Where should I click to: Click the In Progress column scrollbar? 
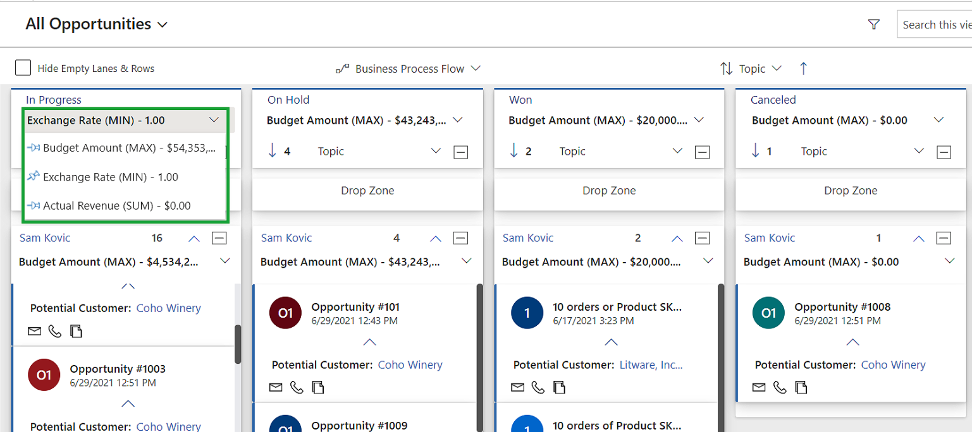tap(238, 344)
